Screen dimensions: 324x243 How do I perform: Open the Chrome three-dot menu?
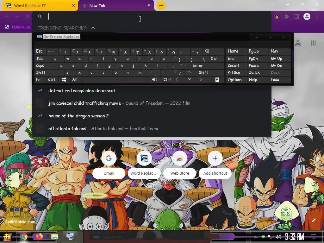[317, 16]
